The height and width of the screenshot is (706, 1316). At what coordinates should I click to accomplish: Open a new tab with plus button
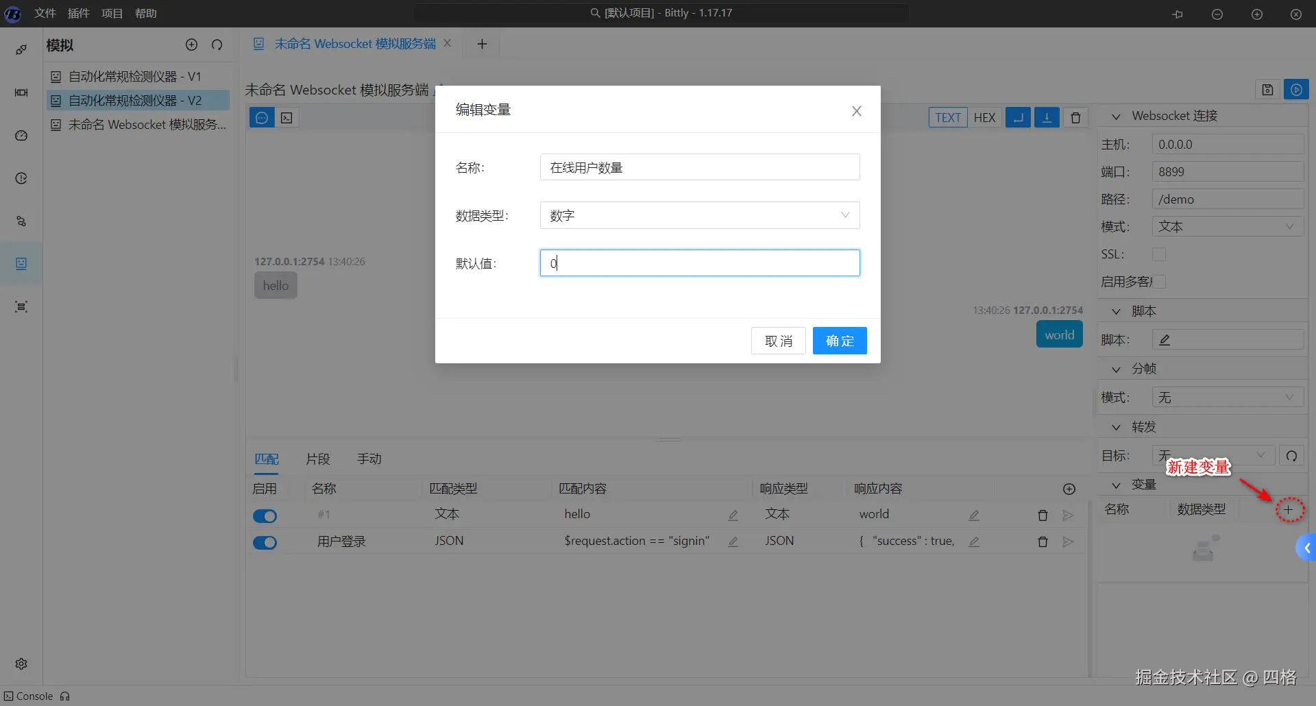(x=482, y=44)
